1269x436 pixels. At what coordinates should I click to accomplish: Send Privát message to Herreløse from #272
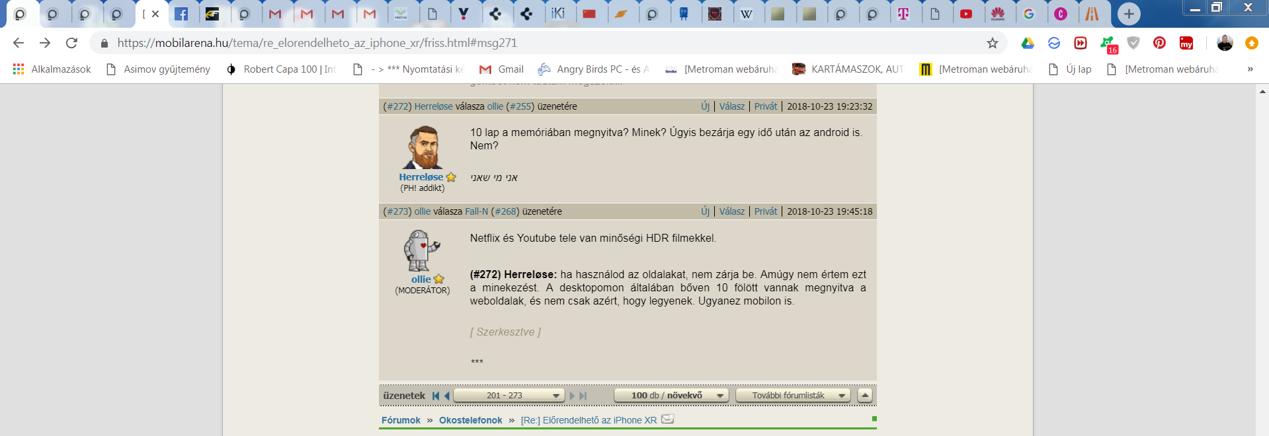point(766,106)
